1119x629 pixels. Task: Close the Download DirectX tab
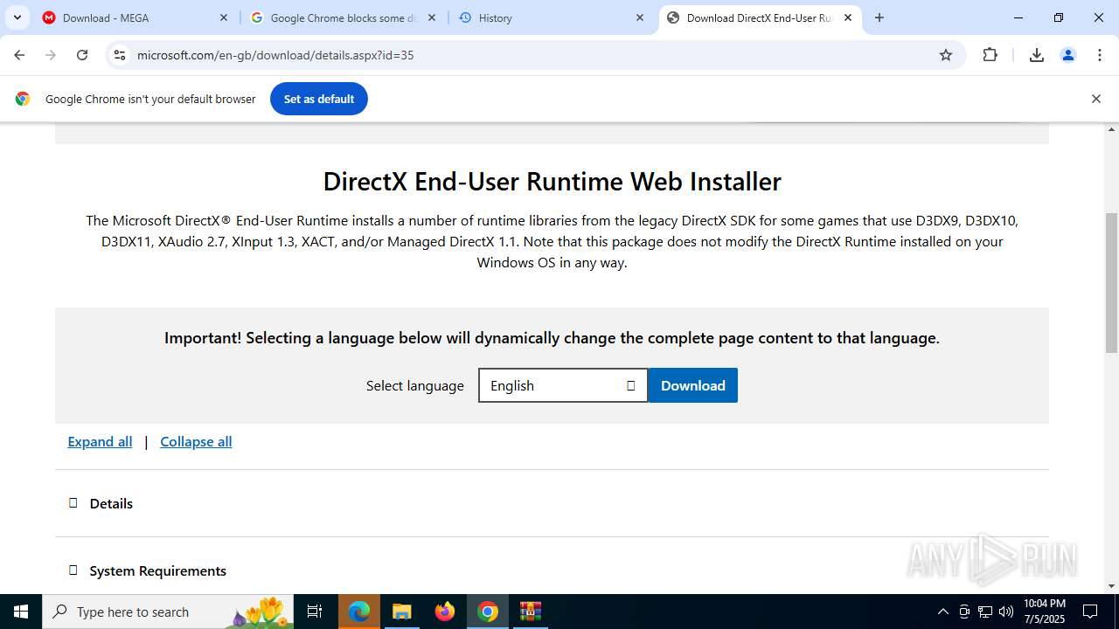point(848,17)
